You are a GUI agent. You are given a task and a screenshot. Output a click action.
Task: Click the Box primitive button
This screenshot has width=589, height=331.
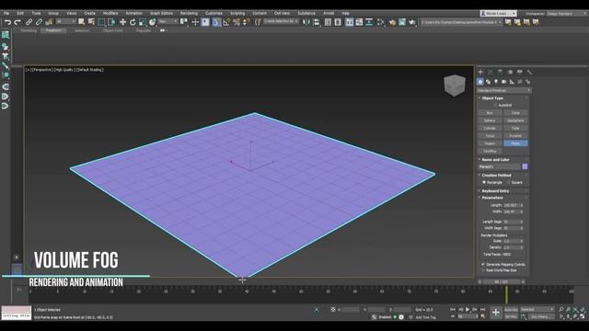click(x=490, y=113)
